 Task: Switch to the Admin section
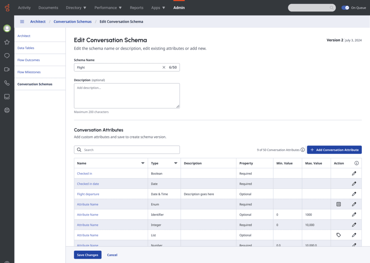179,7
